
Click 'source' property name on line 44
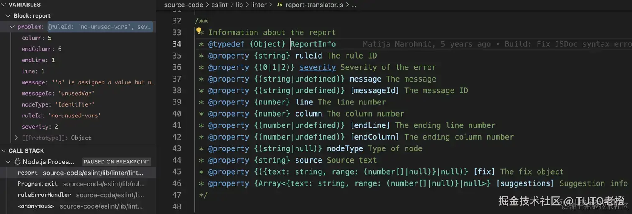[x=308, y=160]
